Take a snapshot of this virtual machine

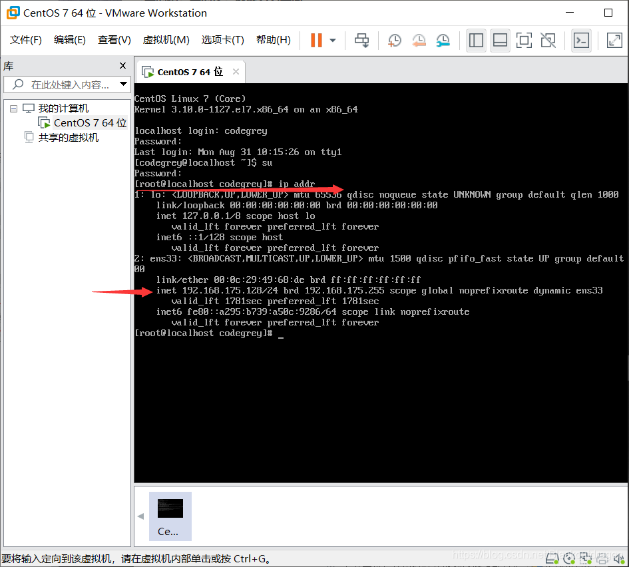pos(394,40)
